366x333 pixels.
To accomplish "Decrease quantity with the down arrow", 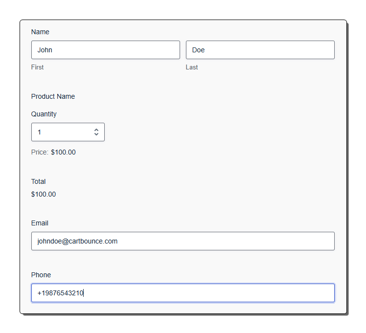I will click(96, 134).
